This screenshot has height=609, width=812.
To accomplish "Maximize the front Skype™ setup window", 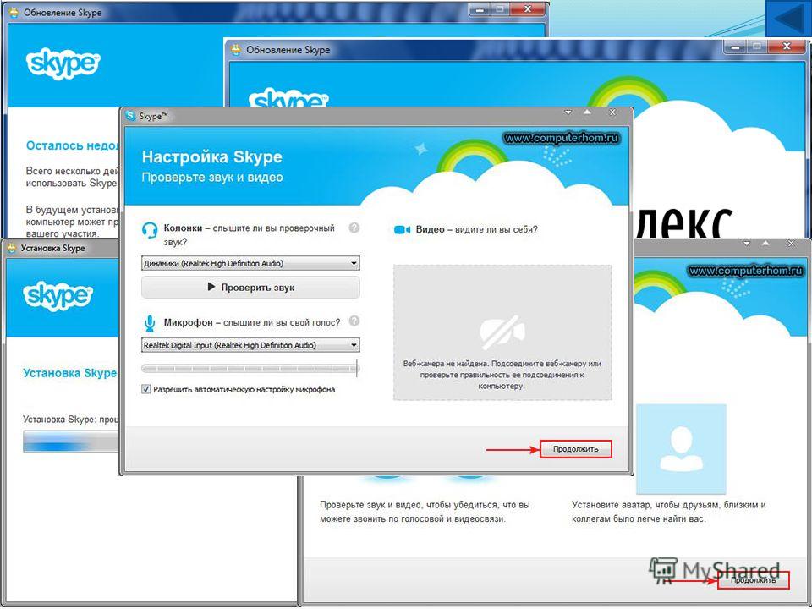I will coord(587,112).
